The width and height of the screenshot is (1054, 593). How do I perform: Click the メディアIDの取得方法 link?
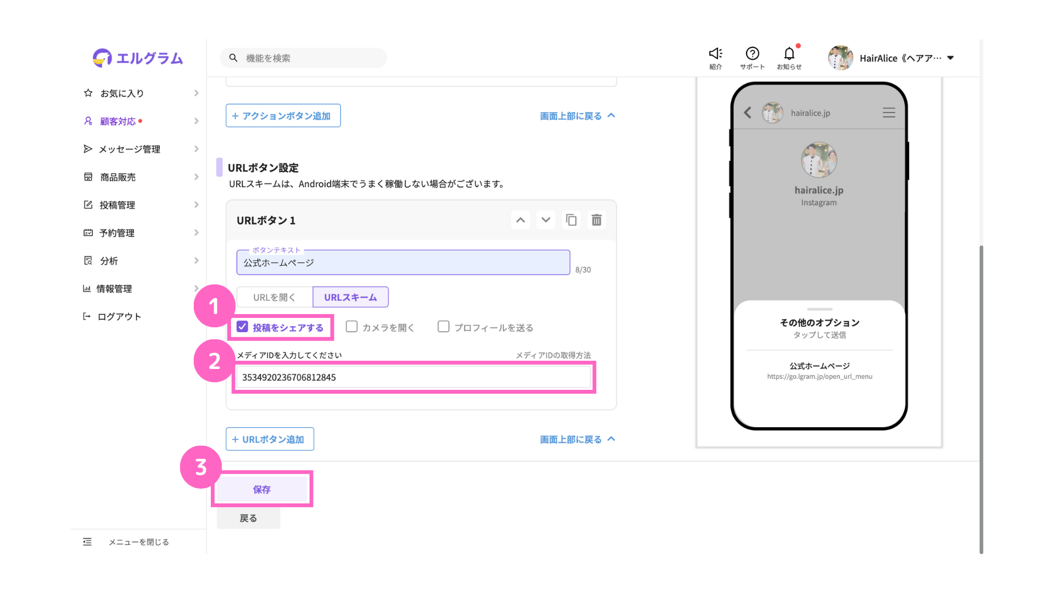point(553,355)
